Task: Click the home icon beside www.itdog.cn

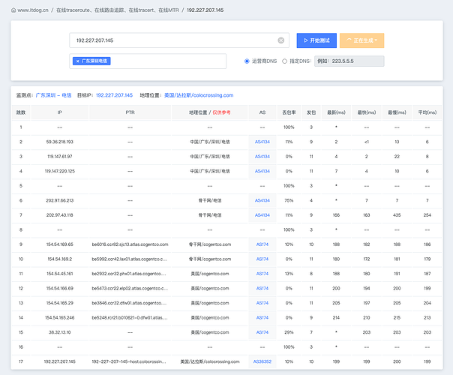Action: [13, 10]
